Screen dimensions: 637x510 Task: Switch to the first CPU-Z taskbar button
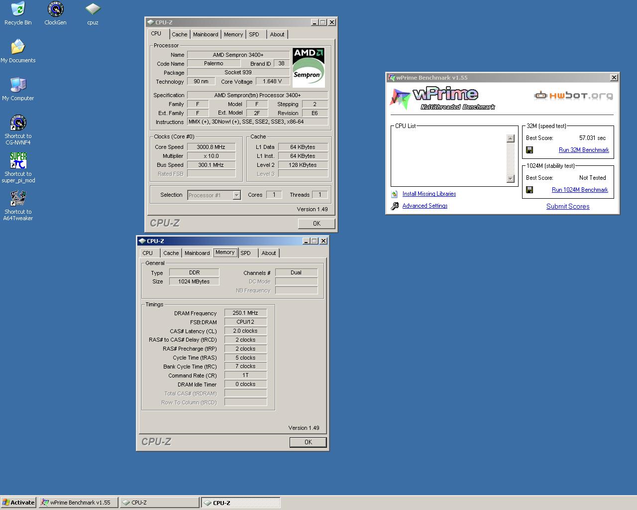[x=159, y=503]
